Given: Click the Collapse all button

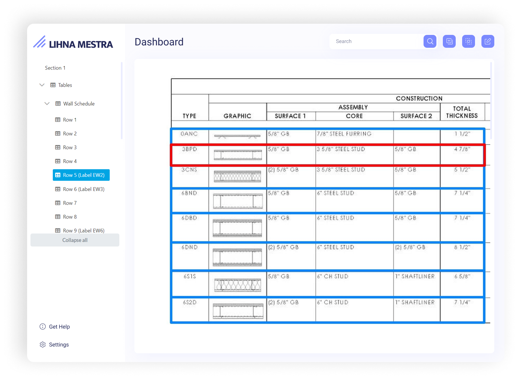Looking at the screenshot, I should point(75,240).
